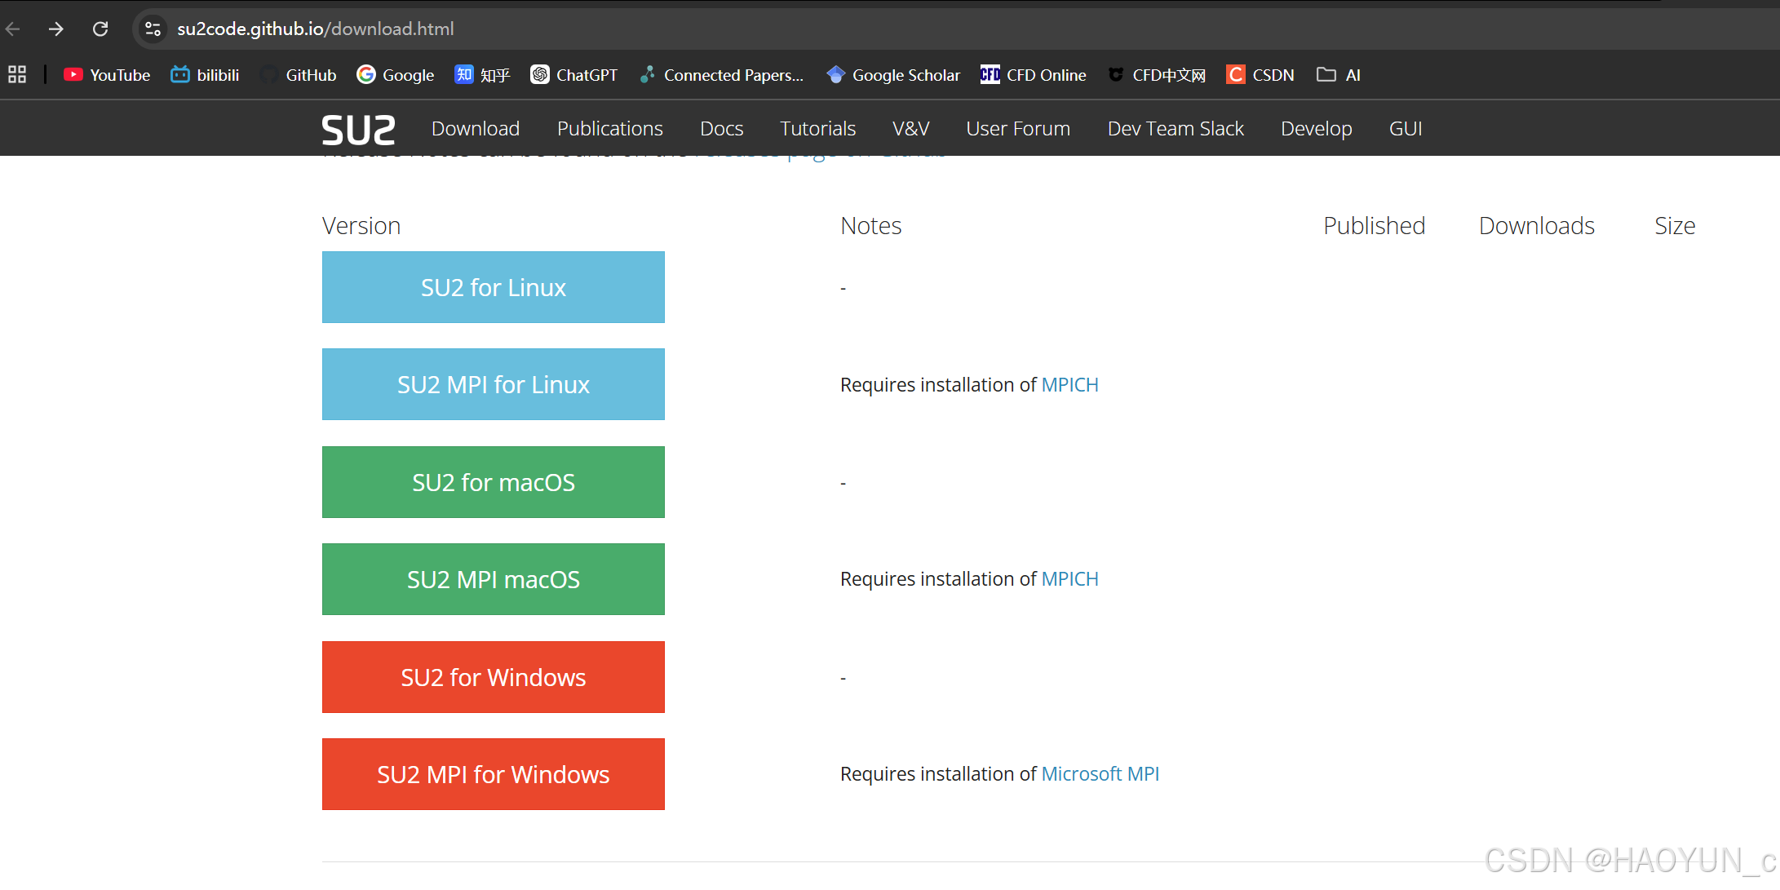The width and height of the screenshot is (1780, 890).
Task: Reload the page with refresh icon
Action: coord(100,29)
